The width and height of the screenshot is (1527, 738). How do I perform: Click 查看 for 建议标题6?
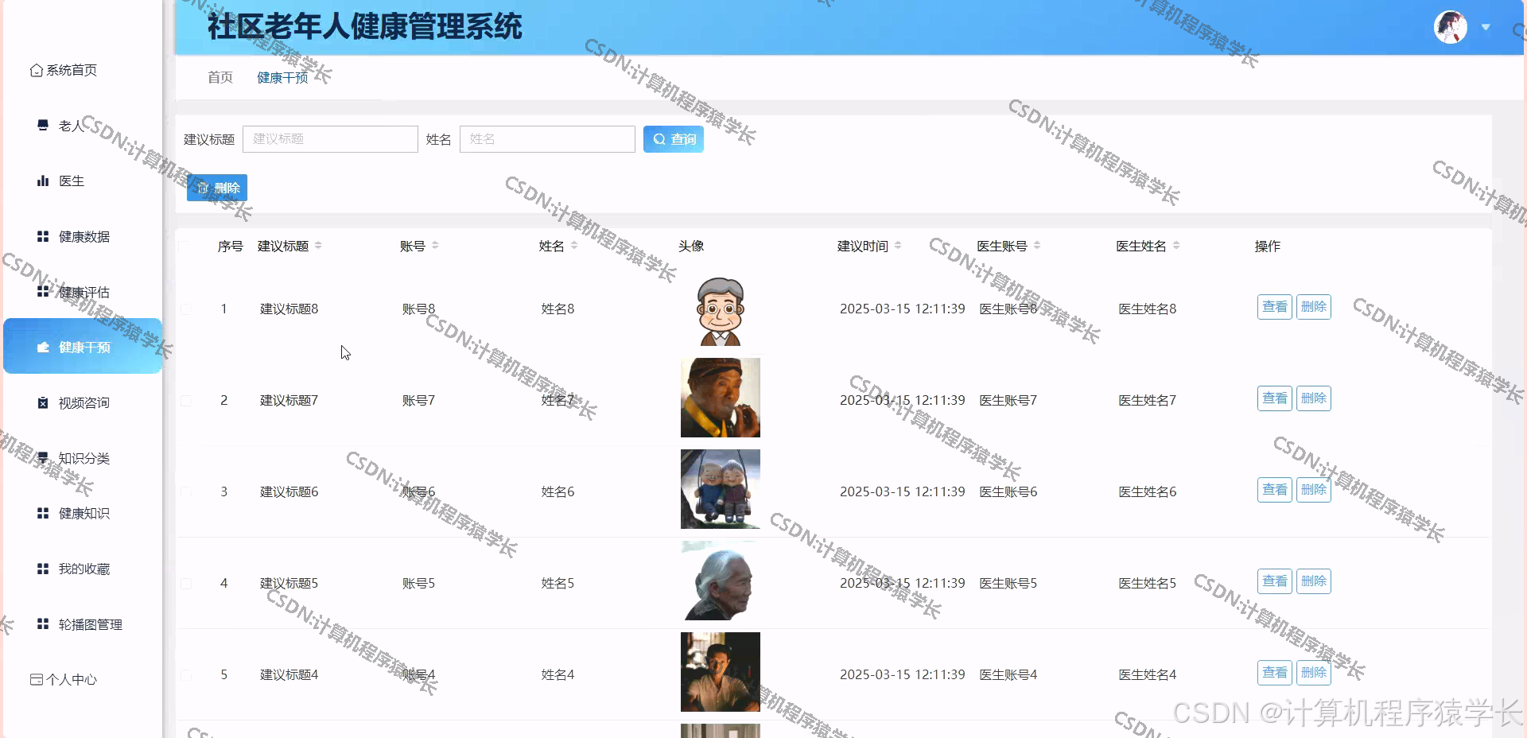(x=1275, y=490)
